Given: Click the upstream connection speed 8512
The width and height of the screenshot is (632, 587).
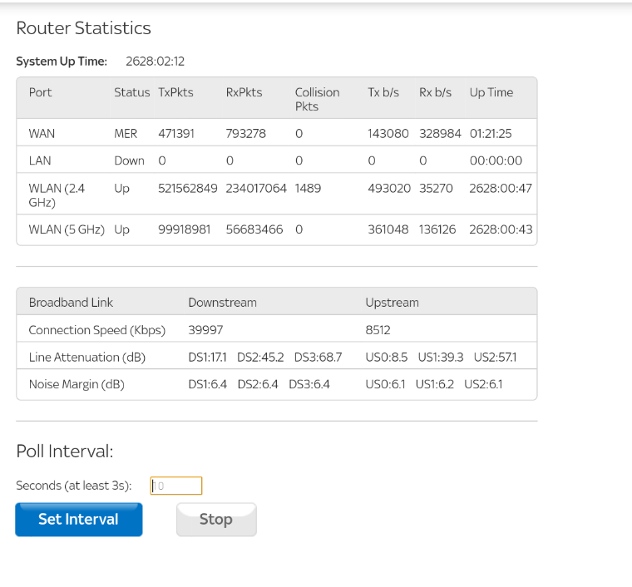Looking at the screenshot, I should (x=378, y=330).
